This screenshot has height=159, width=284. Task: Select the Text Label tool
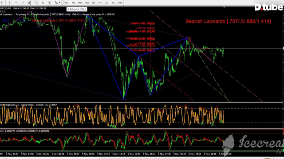(49, 3)
